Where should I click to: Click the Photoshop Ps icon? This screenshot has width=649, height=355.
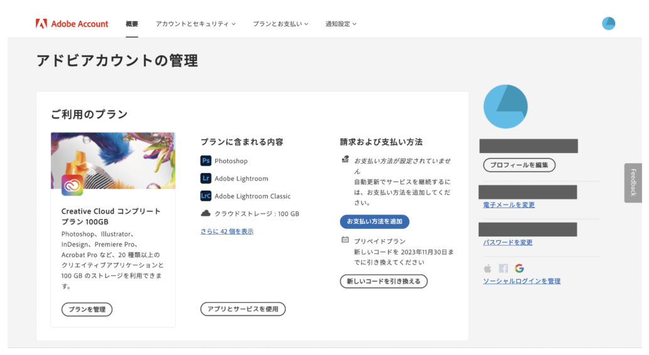206,161
